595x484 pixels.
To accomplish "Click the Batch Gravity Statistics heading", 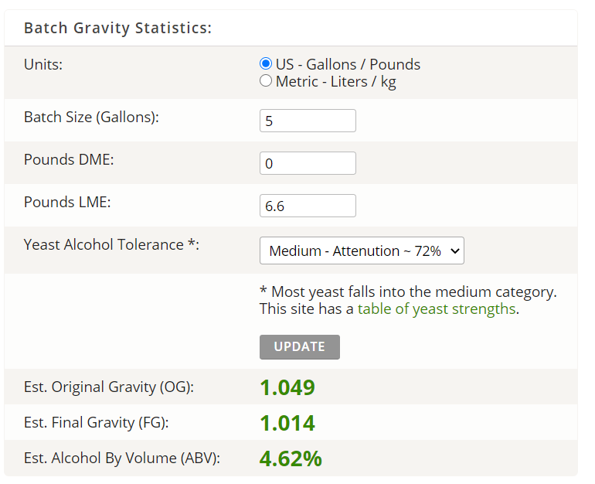I will [117, 28].
